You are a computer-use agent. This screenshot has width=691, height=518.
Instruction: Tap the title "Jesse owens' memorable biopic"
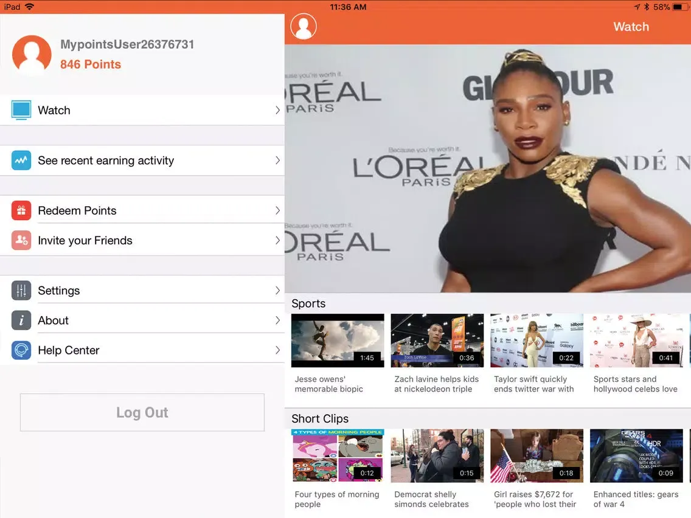328,384
